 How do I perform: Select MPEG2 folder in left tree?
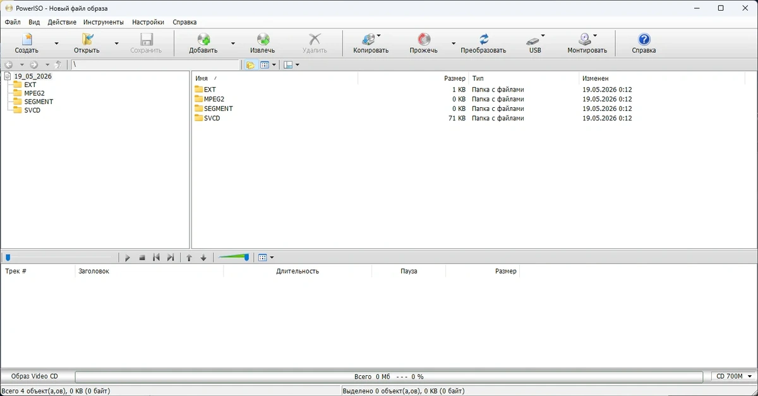(x=34, y=93)
